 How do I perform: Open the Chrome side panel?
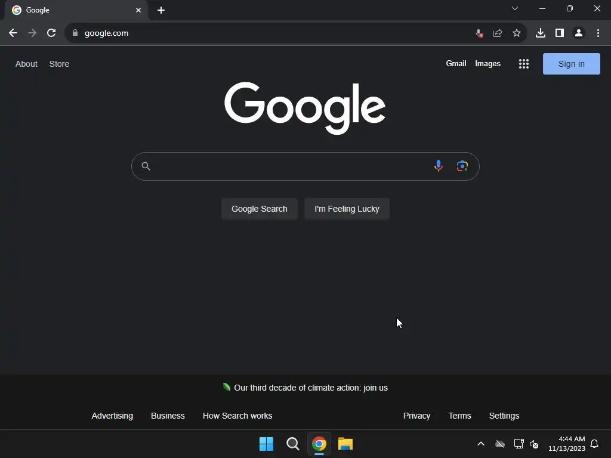[560, 33]
